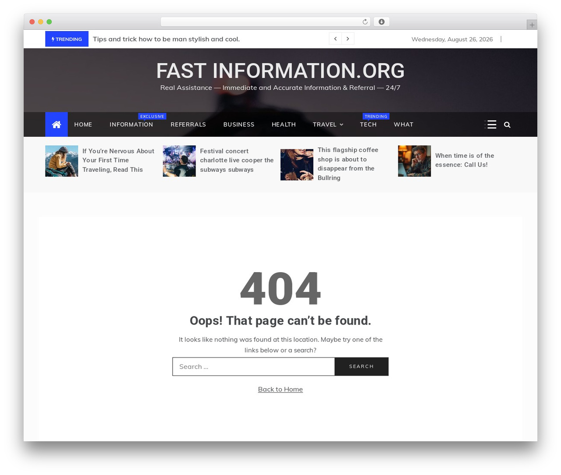Image resolution: width=561 pixels, height=475 pixels.
Task: Open the 'When time is of the essence' thumbnail
Action: 415,161
